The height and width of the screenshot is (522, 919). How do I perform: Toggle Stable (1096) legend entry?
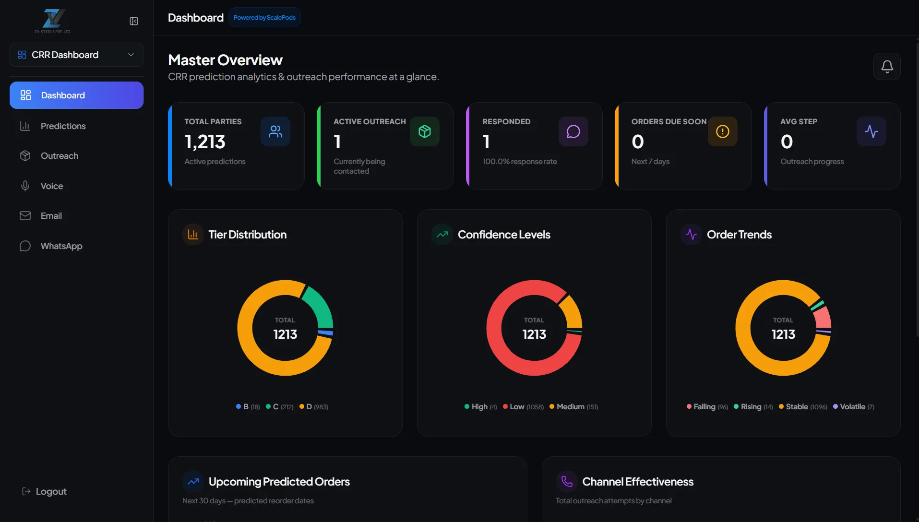click(803, 407)
